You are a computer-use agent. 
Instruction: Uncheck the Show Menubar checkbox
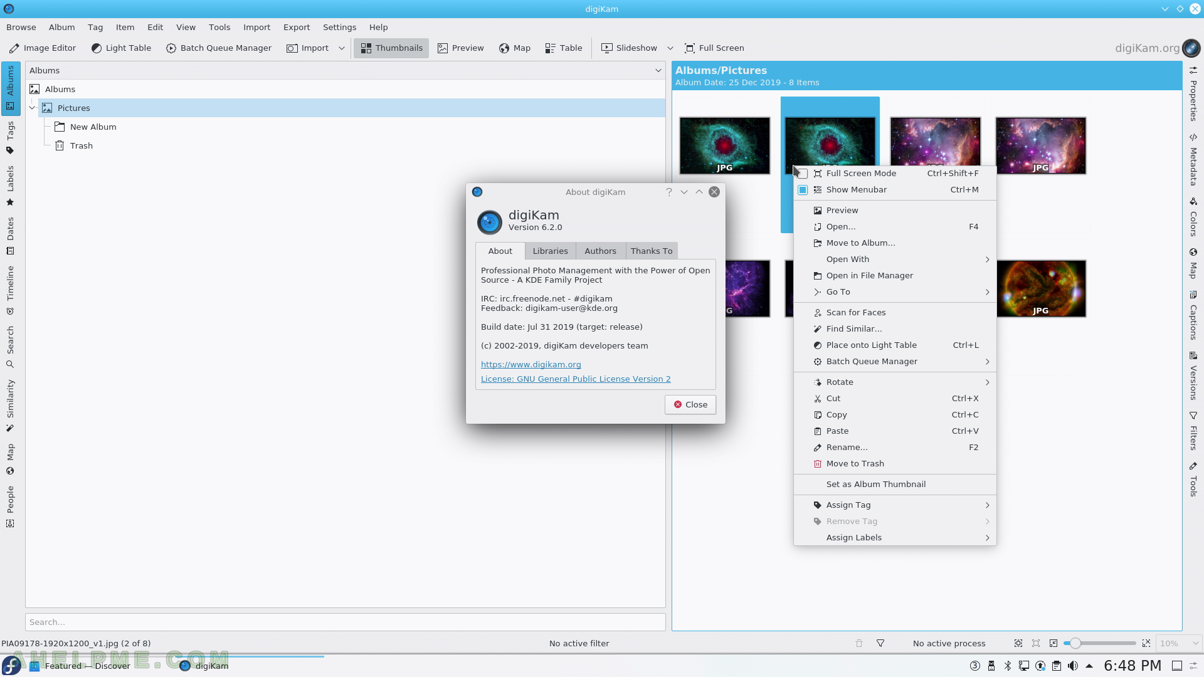point(802,190)
